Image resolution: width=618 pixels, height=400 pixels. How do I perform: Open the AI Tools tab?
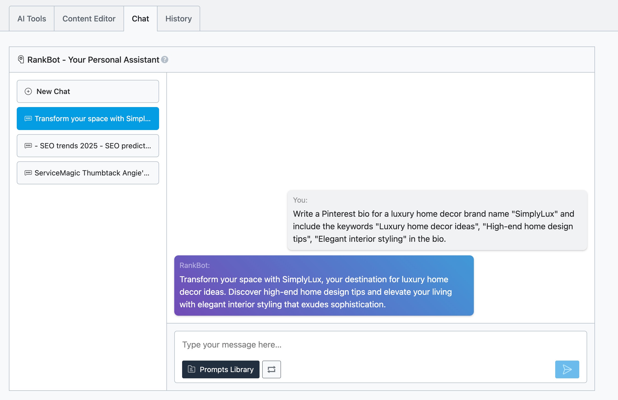(31, 18)
